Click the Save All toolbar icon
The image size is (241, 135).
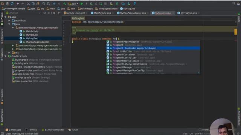[x=7, y=3]
